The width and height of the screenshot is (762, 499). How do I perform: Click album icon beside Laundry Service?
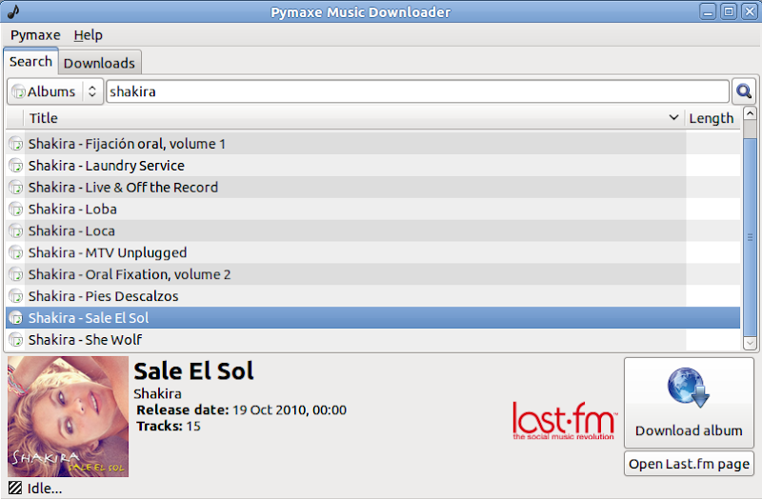tap(16, 166)
